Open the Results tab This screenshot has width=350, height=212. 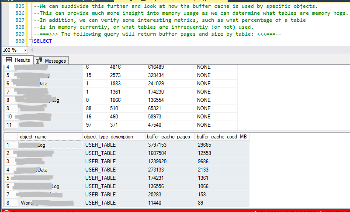click(x=18, y=60)
